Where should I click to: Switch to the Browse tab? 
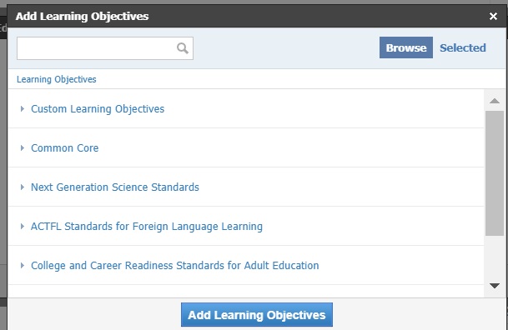(406, 47)
